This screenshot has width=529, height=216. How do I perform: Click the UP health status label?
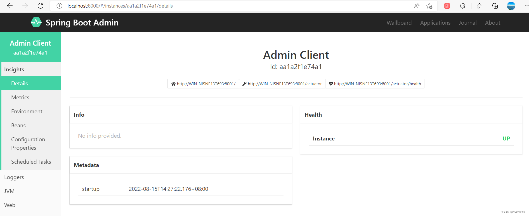pos(506,138)
